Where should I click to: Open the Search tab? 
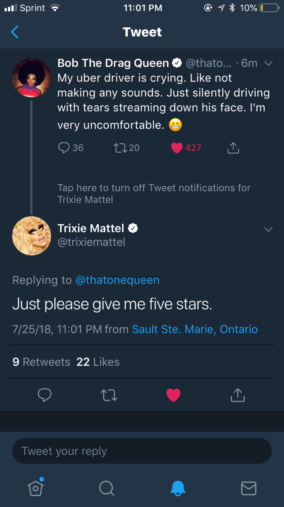(106, 488)
